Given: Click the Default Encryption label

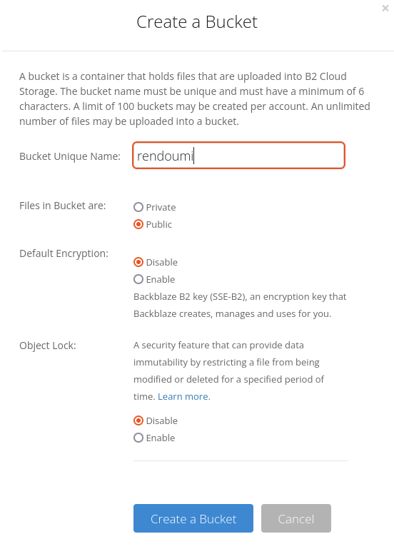Looking at the screenshot, I should pos(64,253).
